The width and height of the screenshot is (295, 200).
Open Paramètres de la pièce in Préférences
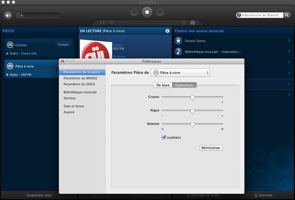pos(82,72)
